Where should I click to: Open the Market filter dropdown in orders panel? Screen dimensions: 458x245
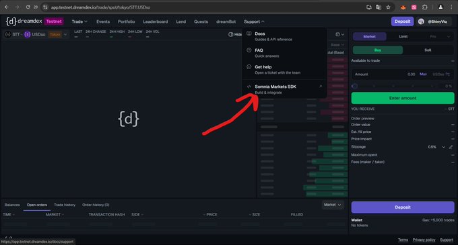(x=333, y=205)
